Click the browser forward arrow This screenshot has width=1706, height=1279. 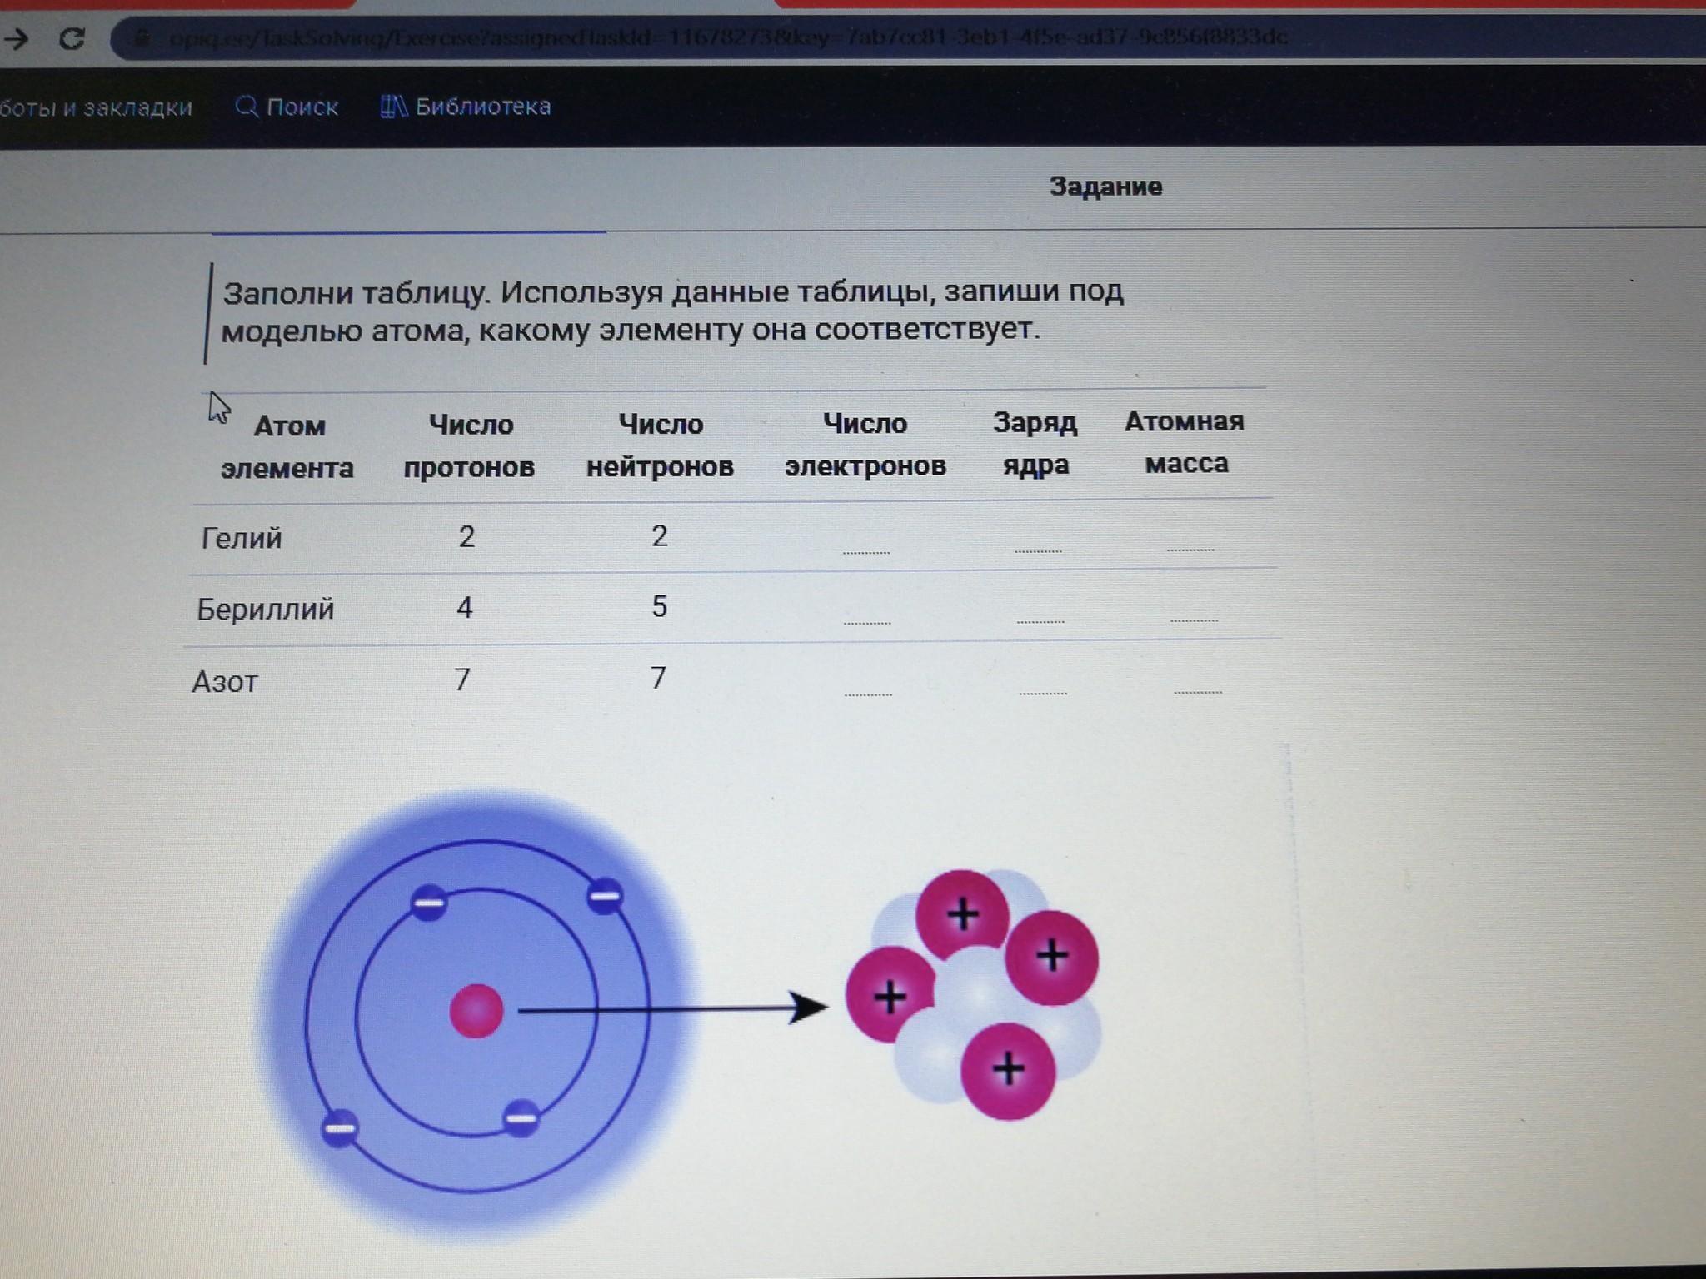pyautogui.click(x=17, y=38)
